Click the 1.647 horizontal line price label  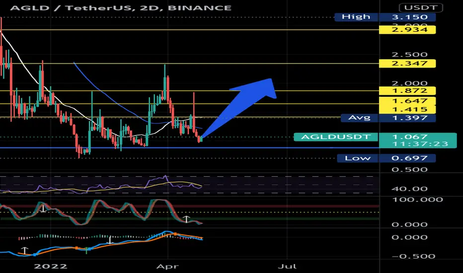coord(407,101)
